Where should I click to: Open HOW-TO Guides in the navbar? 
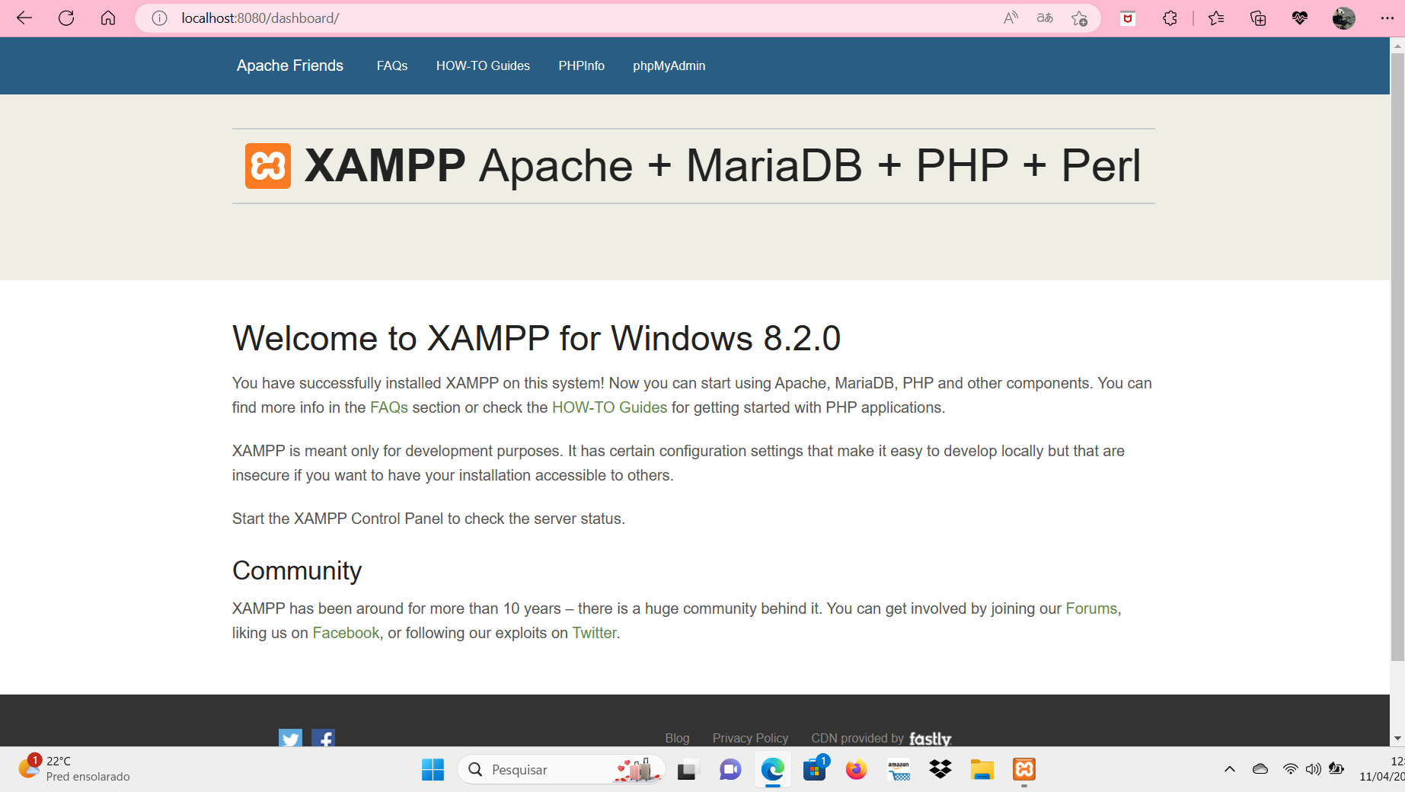pyautogui.click(x=483, y=65)
